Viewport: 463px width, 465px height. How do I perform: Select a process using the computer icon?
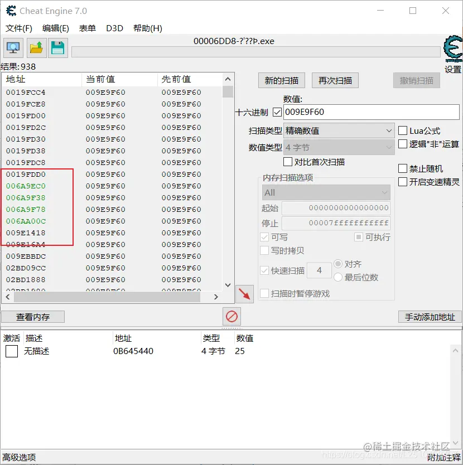click(x=12, y=48)
